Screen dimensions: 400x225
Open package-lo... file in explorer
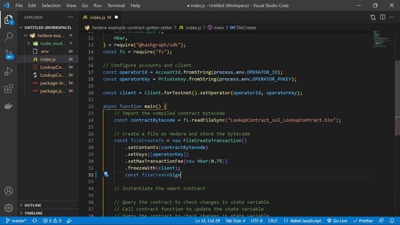[x=48, y=83]
